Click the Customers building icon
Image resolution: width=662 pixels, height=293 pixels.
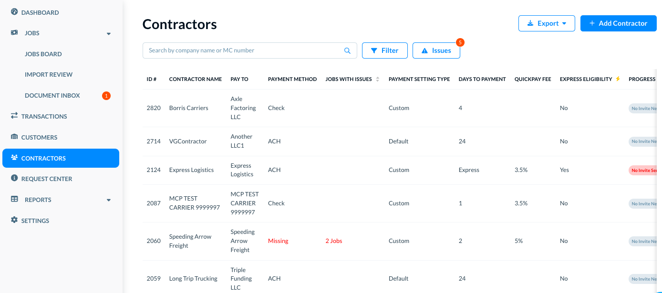pyautogui.click(x=14, y=137)
